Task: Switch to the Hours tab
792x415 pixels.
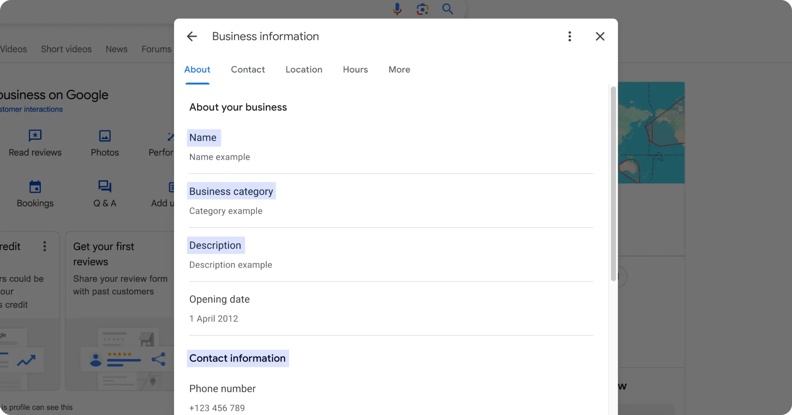Action: click(356, 70)
